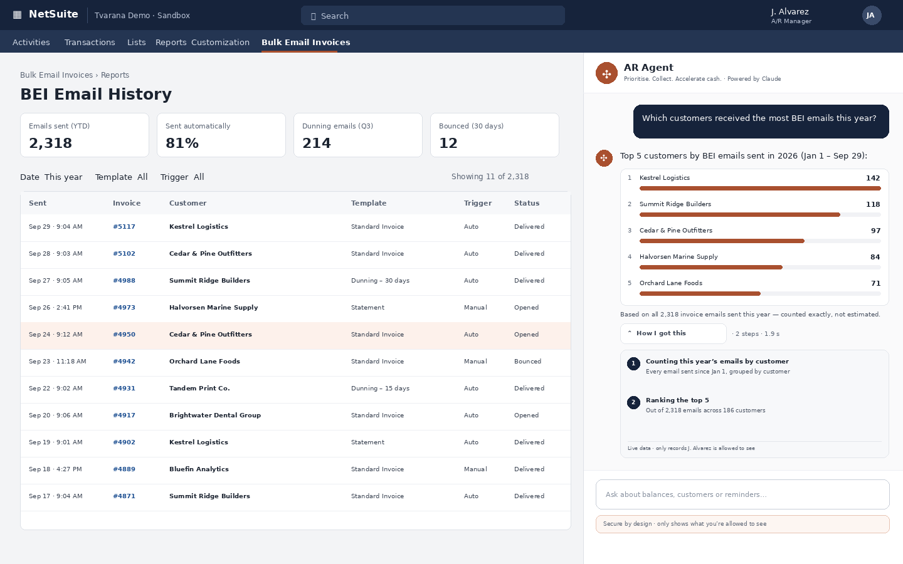The width and height of the screenshot is (903, 564).
Task: Click the Bounced (30 days) card
Action: click(x=495, y=135)
